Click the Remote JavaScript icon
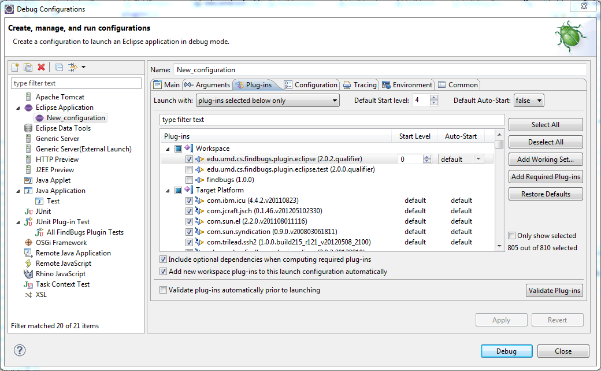This screenshot has width=601, height=371. pos(28,264)
